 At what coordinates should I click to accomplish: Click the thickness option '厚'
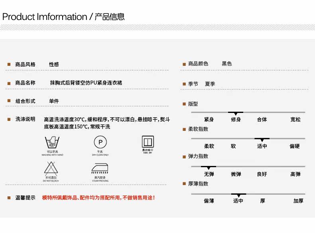click(263, 201)
